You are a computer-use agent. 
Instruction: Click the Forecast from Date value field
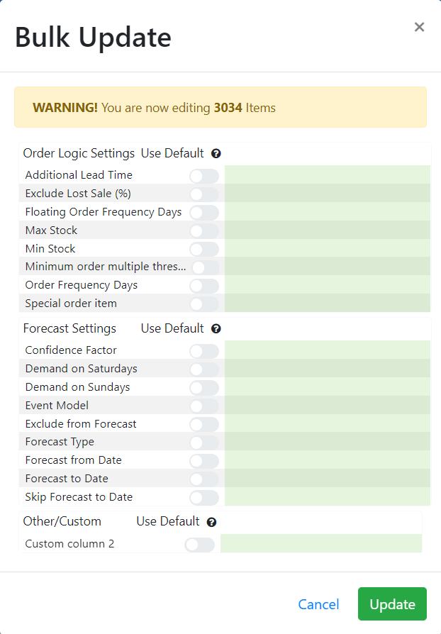click(x=327, y=460)
